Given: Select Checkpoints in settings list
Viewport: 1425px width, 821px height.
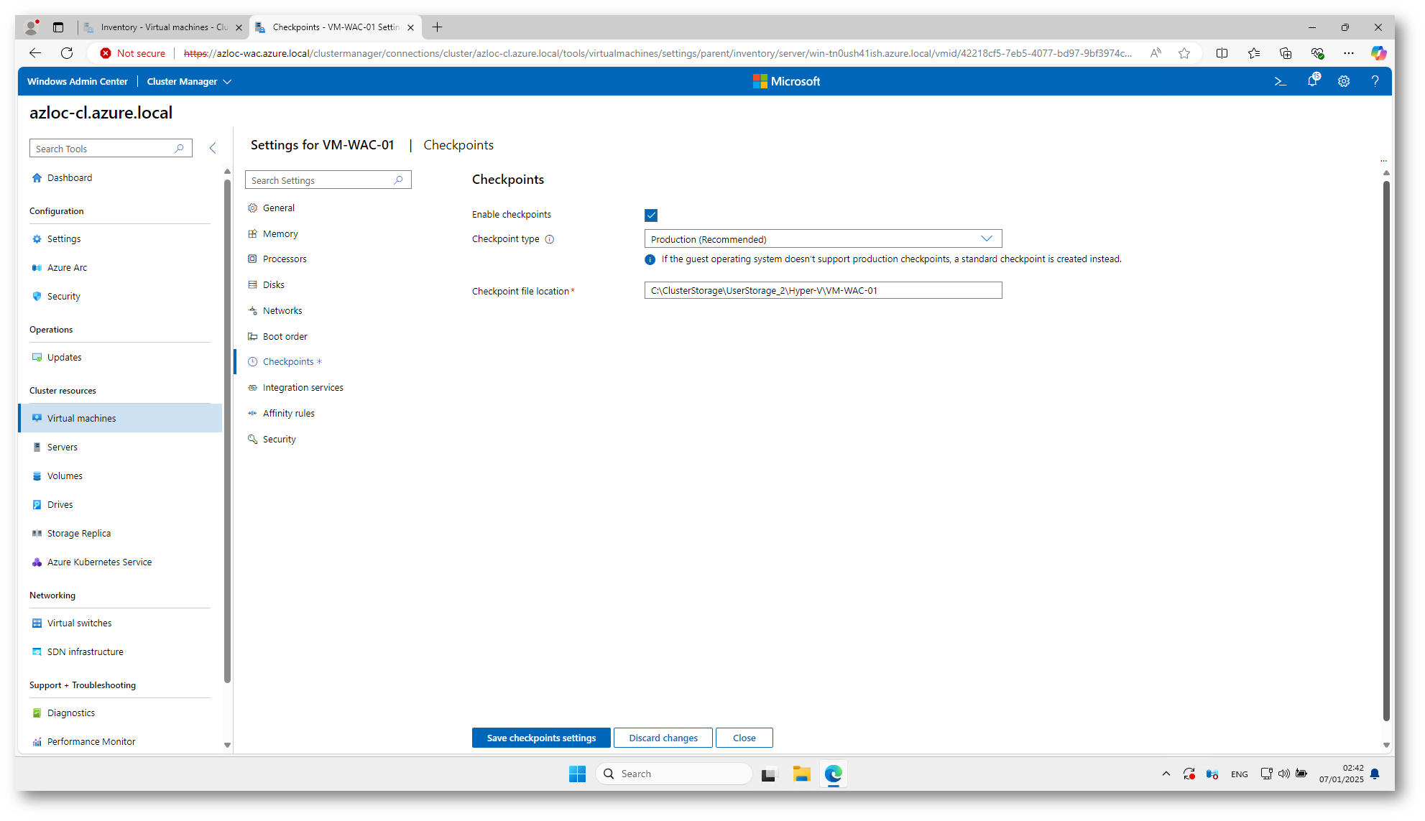Looking at the screenshot, I should pyautogui.click(x=288, y=362).
